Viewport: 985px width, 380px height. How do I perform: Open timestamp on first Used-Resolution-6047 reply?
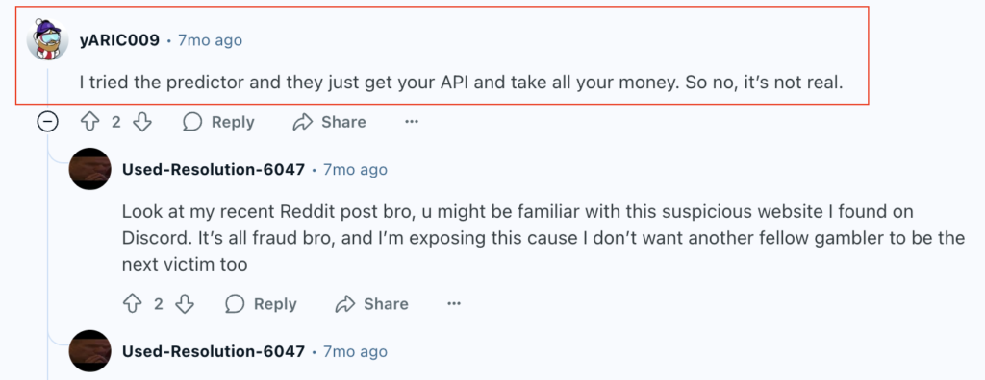click(x=355, y=169)
